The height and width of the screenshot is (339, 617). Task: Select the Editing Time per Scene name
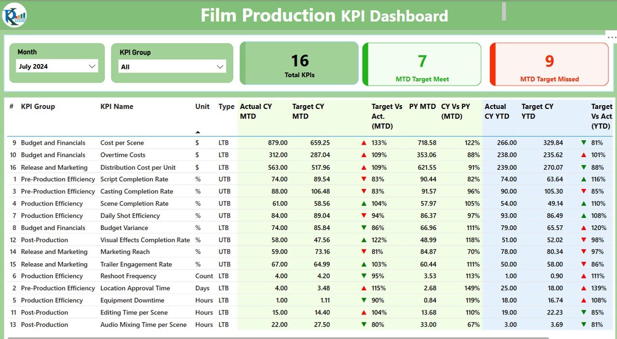[x=134, y=312]
